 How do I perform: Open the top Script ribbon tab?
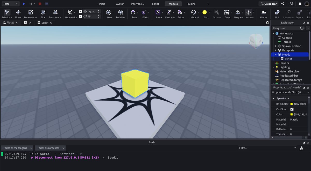point(155,4)
